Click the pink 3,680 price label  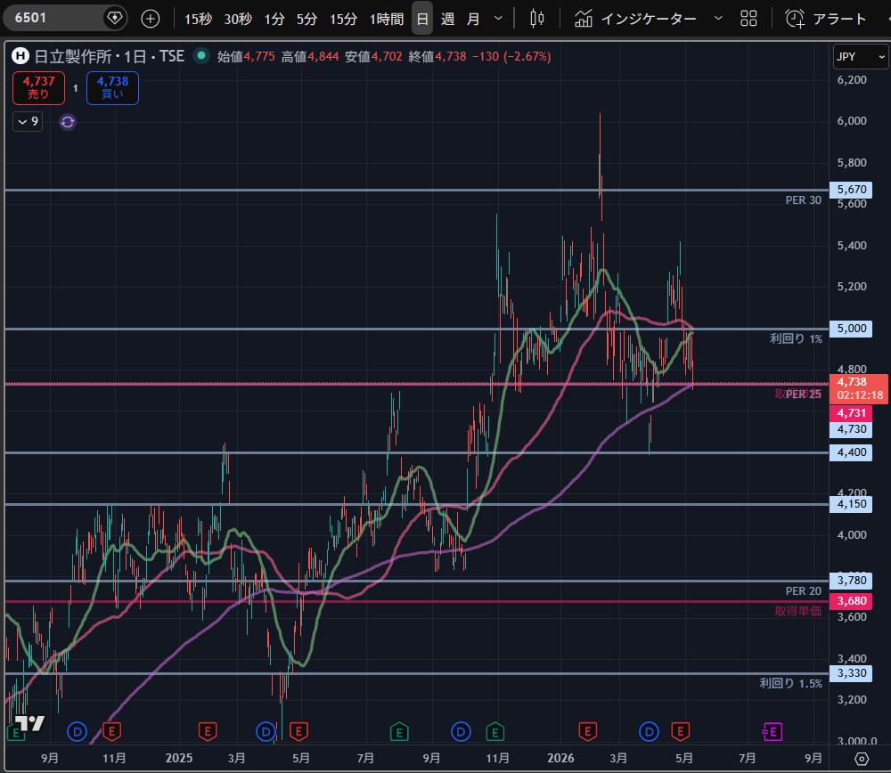(851, 601)
